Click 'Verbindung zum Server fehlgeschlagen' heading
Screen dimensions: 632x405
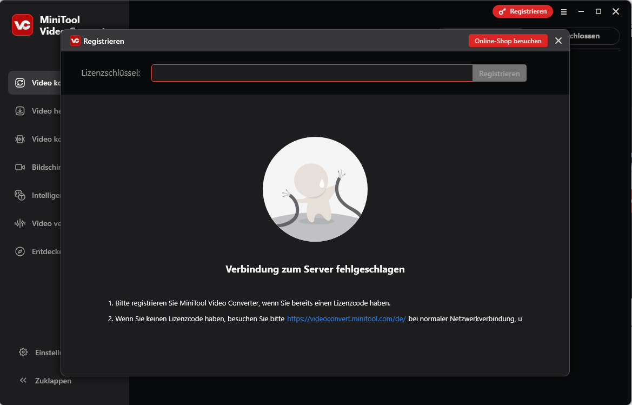[x=315, y=269]
